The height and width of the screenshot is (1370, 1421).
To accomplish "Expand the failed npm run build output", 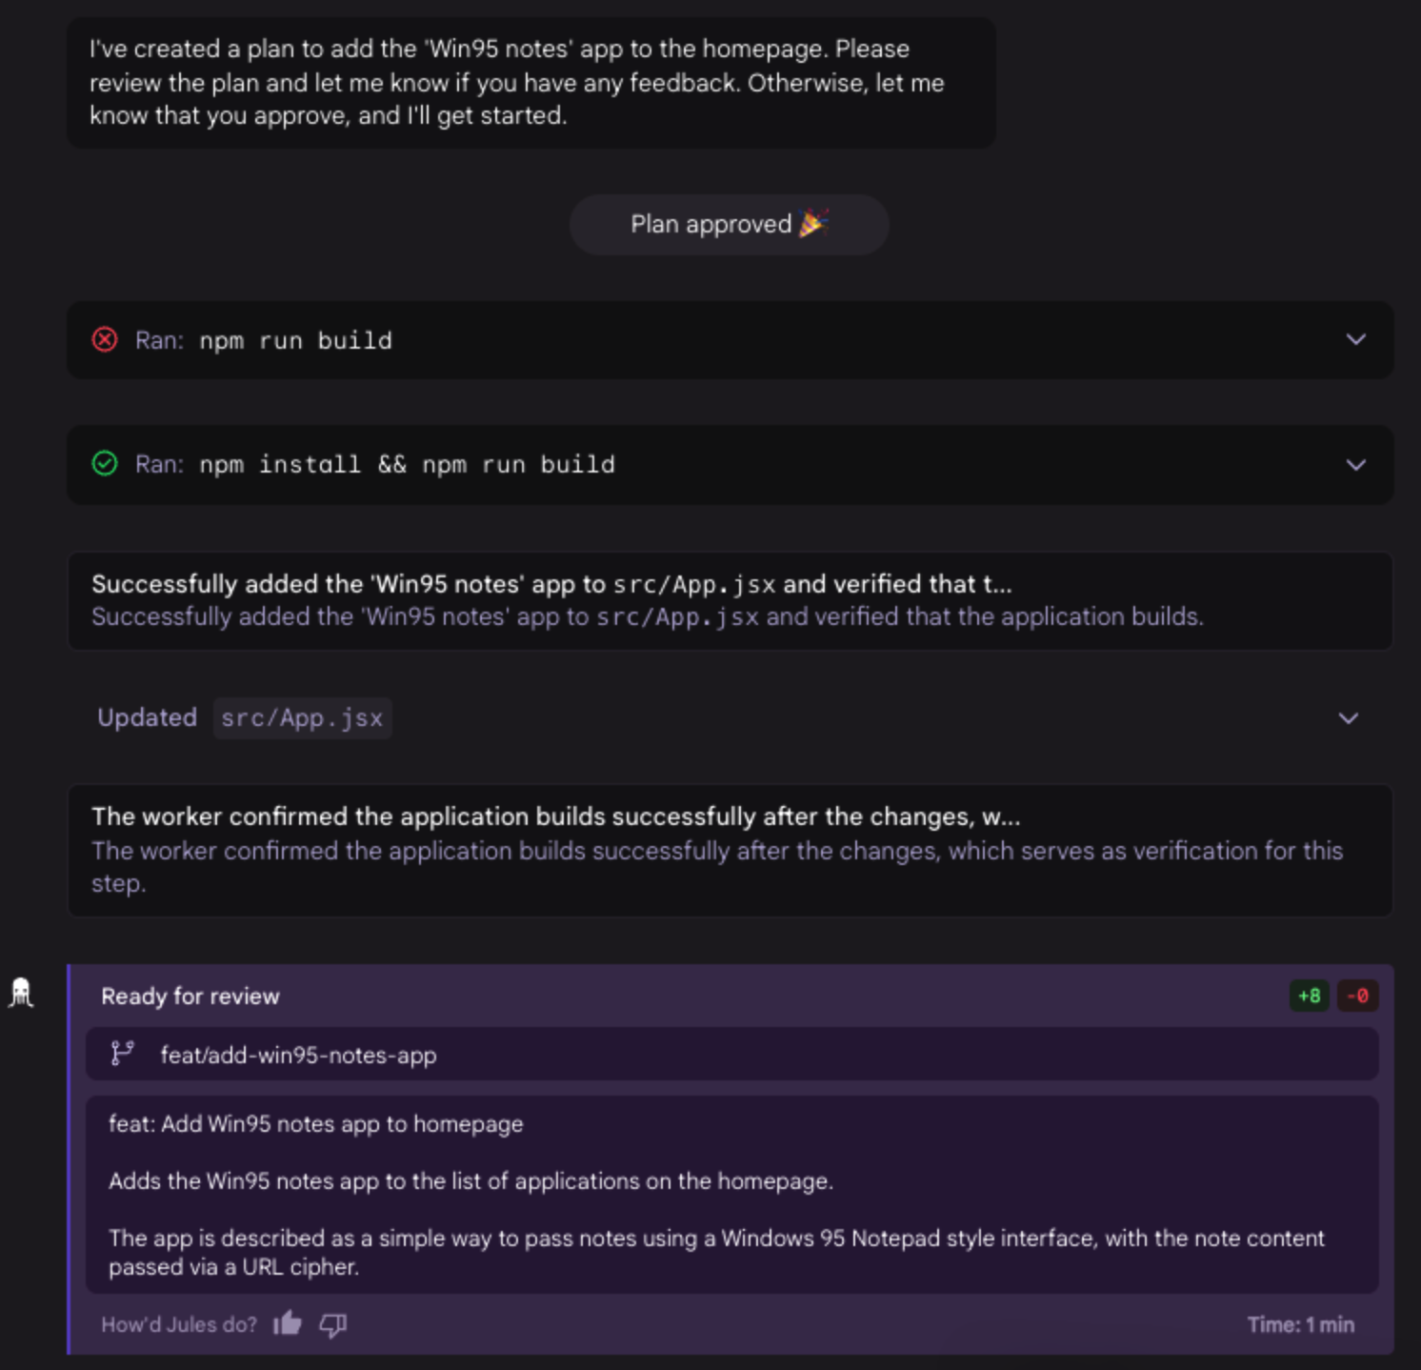I will coord(1355,340).
